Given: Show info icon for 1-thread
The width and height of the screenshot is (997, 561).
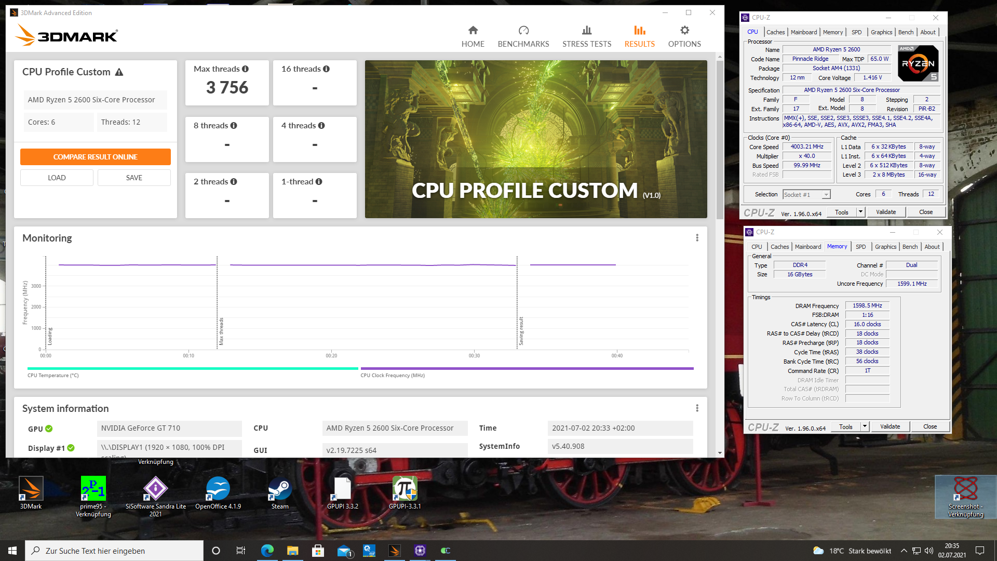Looking at the screenshot, I should point(319,182).
